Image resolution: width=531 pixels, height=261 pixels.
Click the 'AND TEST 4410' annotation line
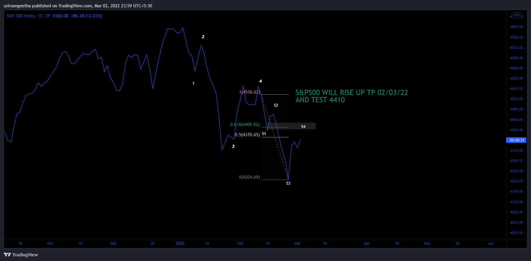click(320, 100)
